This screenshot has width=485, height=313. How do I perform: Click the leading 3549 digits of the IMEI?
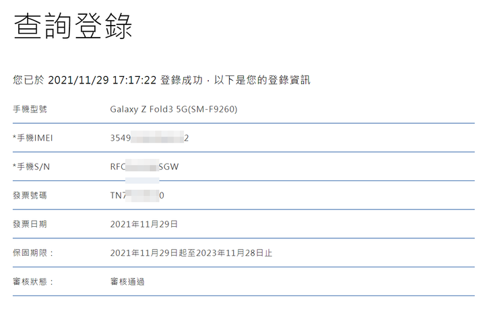click(x=121, y=138)
